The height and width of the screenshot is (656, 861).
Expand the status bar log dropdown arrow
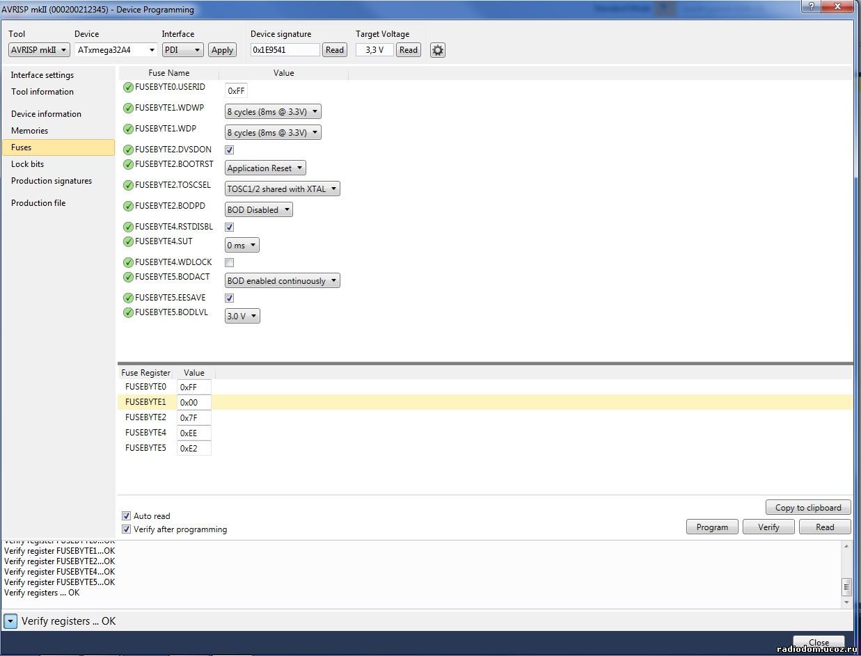pos(10,621)
